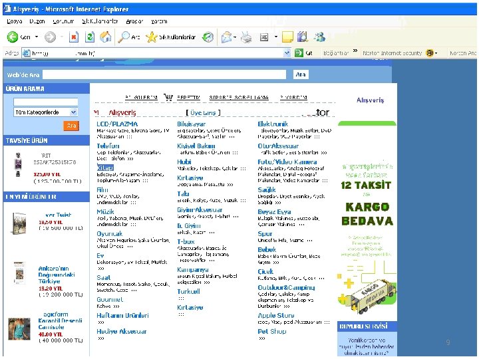Viewport: 479px width, 359px height.
Task: Open the Araçlar menu
Action: 134,21
